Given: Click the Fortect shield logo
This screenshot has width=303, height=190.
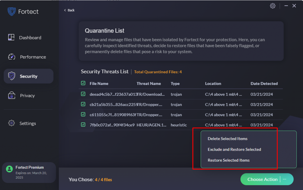Looking at the screenshot, I should tap(12, 12).
